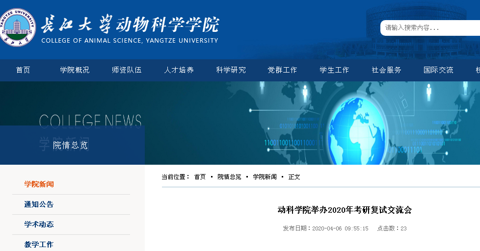The height and width of the screenshot is (251, 480).
Task: Open the 首页 navigation menu item
Action: 23,70
